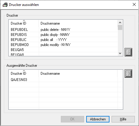Sort selected list by Drucker ID header
139x126 pixels.
pyautogui.click(x=24, y=74)
